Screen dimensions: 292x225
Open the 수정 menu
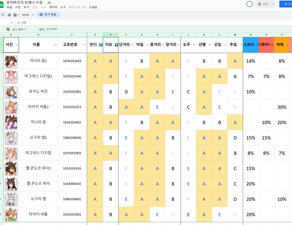18,7
